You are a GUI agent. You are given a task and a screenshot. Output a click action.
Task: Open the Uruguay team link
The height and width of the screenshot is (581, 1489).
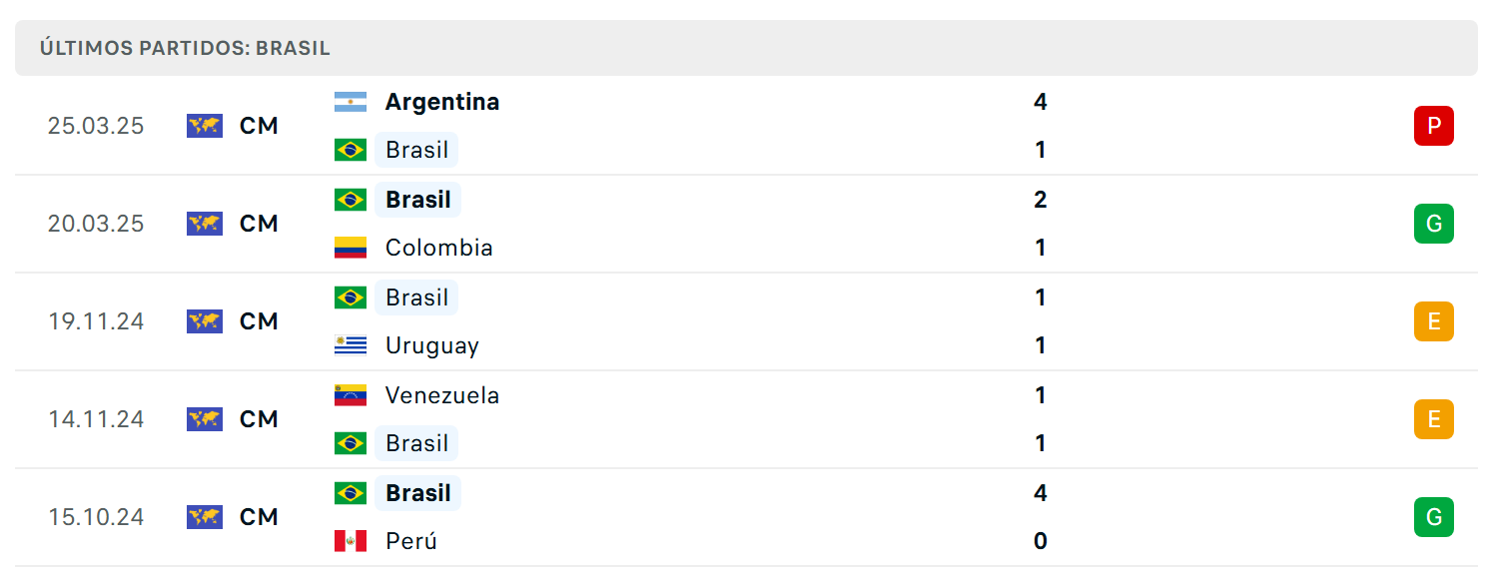(x=432, y=345)
